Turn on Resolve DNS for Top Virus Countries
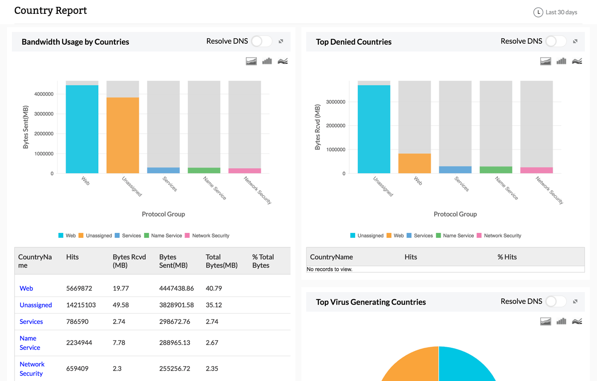The image size is (597, 381). [x=555, y=302]
